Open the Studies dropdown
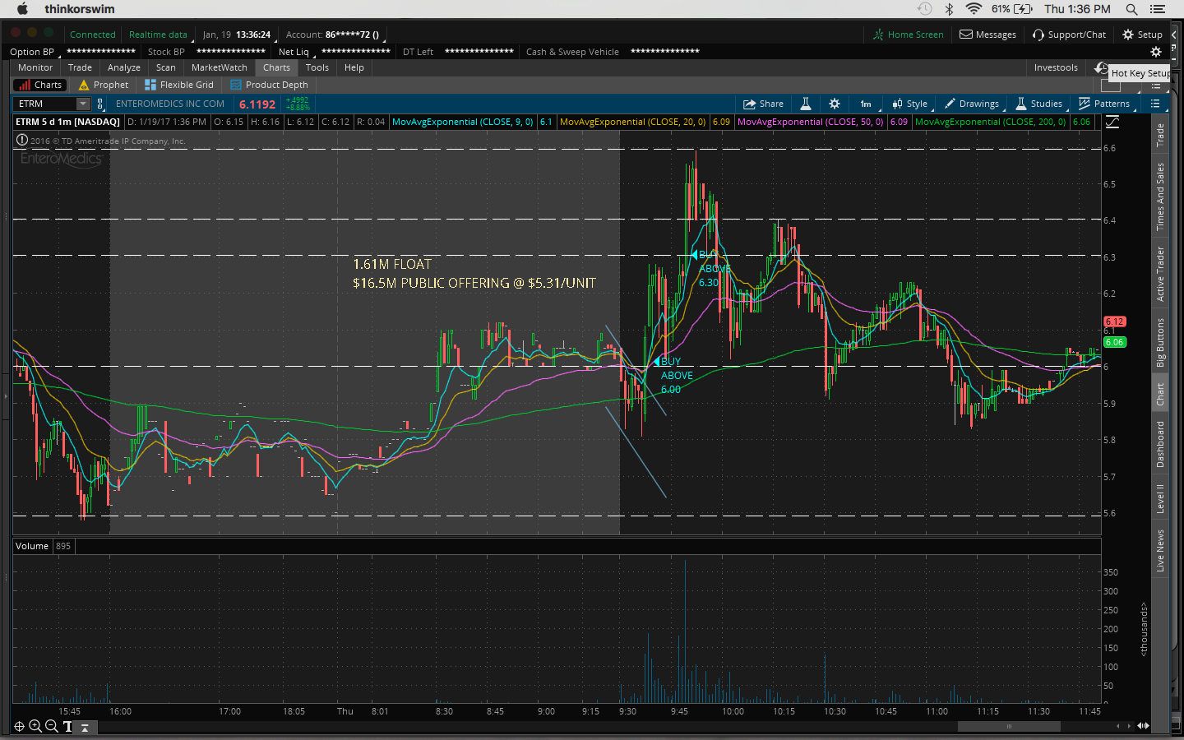 coord(1039,104)
